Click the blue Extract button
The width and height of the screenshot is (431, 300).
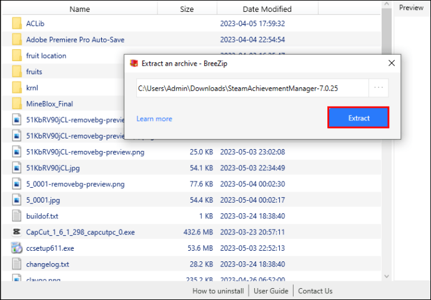pyautogui.click(x=358, y=118)
